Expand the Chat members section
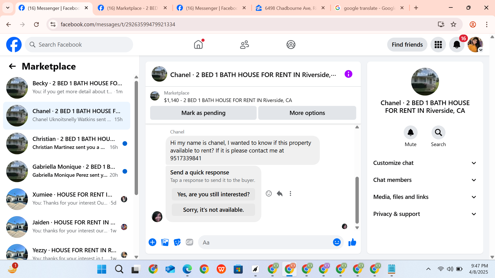The height and width of the screenshot is (278, 495). pos(425,180)
